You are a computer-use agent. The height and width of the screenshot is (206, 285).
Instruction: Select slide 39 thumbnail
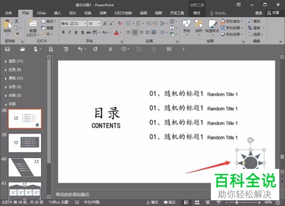coord(25,143)
